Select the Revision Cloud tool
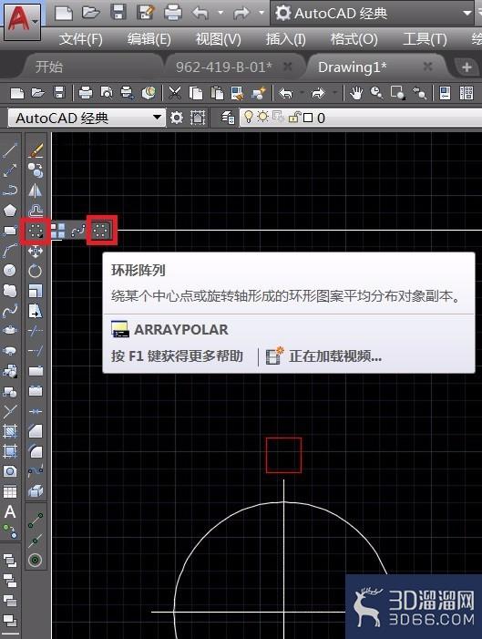 pos(10,291)
